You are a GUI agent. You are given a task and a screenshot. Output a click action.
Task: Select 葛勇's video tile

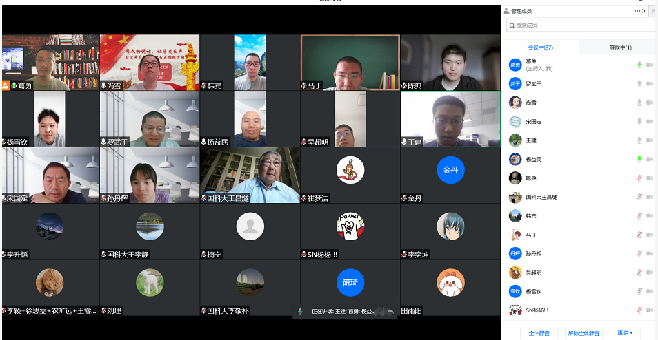tap(51, 63)
